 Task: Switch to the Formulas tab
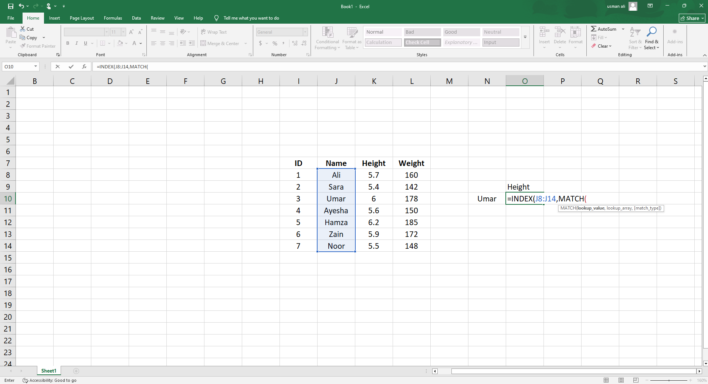pos(113,18)
